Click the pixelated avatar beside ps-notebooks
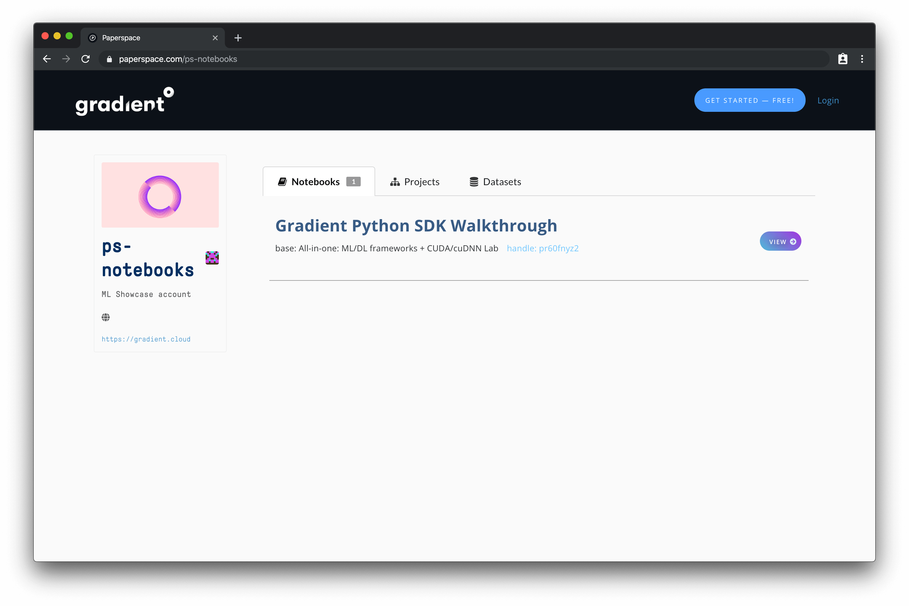 coord(212,257)
